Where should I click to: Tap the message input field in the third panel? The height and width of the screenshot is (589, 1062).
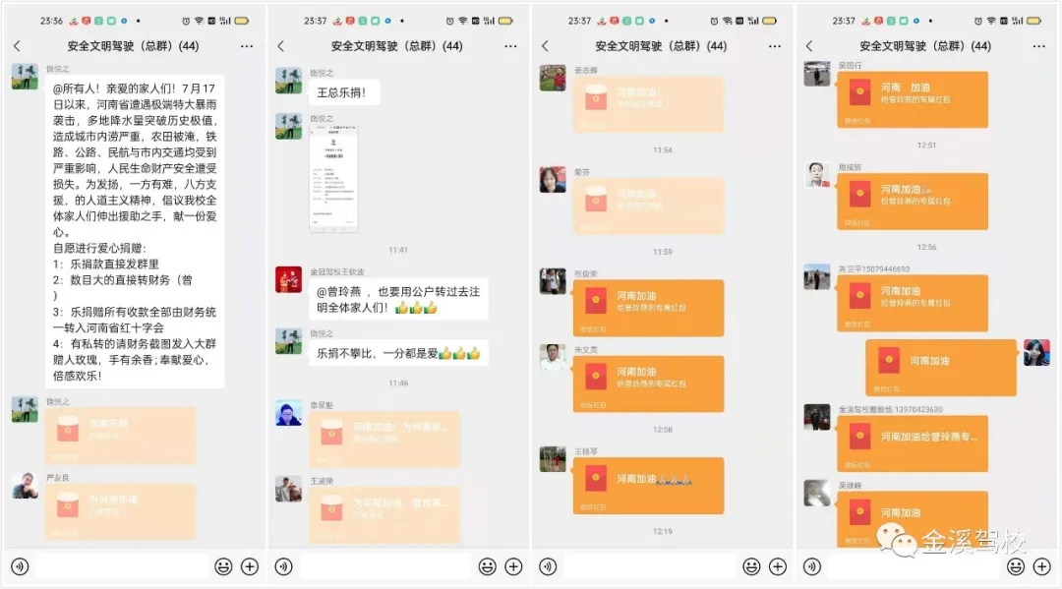tap(649, 566)
